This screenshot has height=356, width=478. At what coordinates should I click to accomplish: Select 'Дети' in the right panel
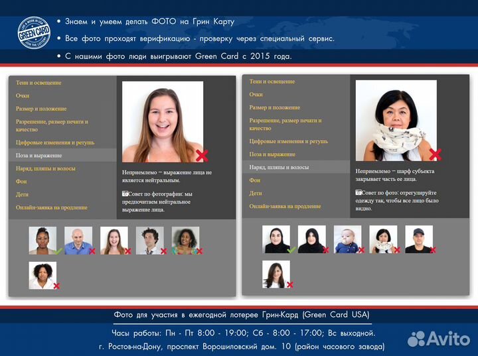256,193
